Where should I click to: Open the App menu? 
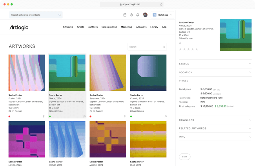(164, 27)
